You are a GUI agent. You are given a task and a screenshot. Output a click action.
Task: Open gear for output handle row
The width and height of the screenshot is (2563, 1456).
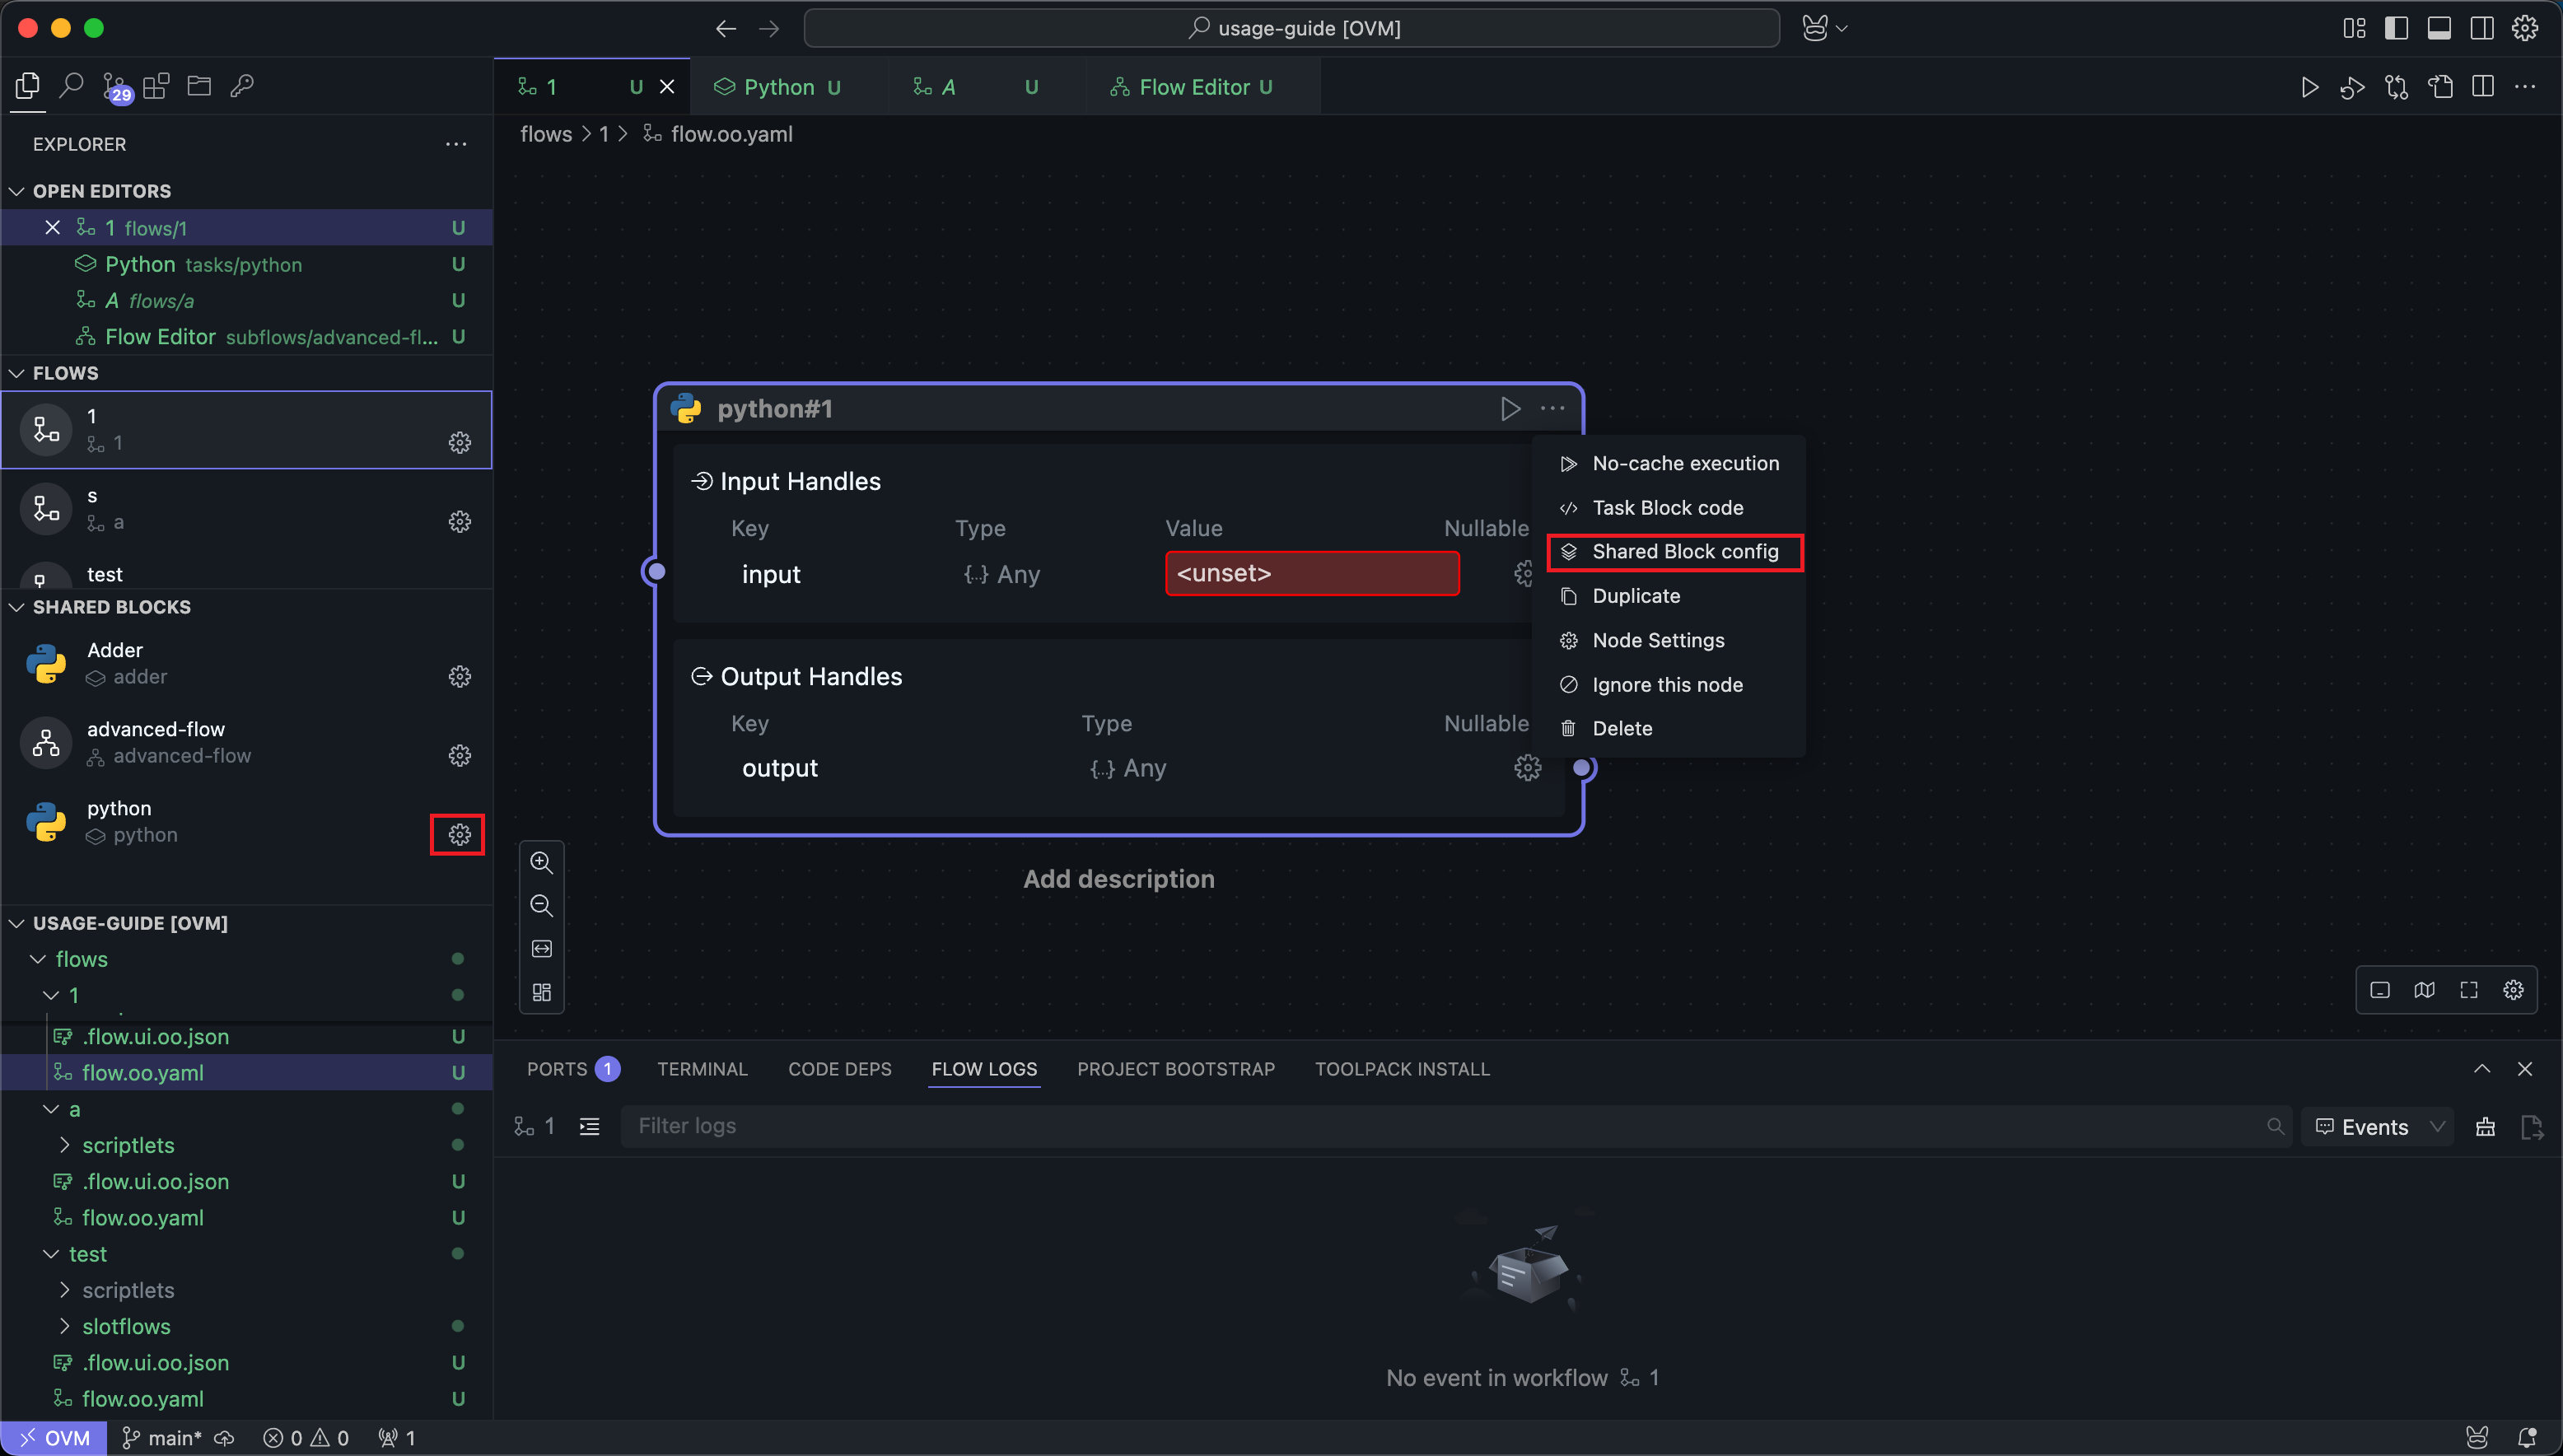[1527, 768]
